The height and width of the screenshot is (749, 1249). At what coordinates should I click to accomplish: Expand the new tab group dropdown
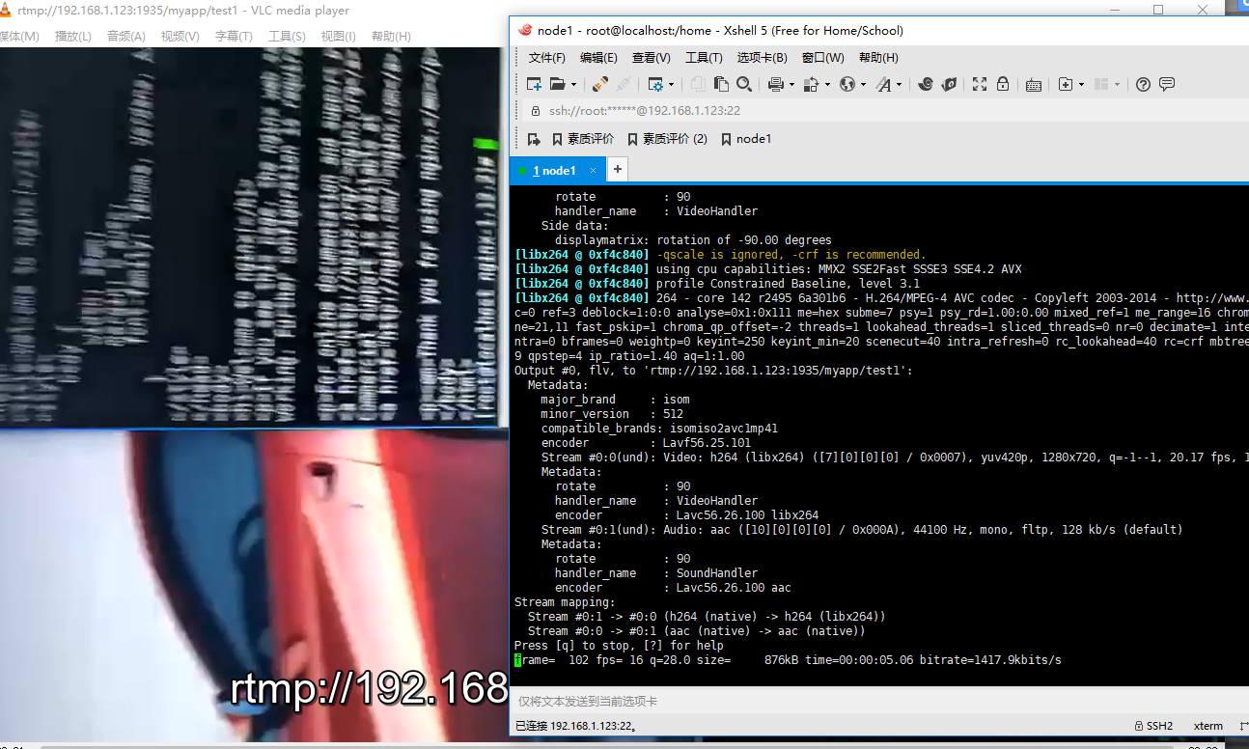point(1082,84)
